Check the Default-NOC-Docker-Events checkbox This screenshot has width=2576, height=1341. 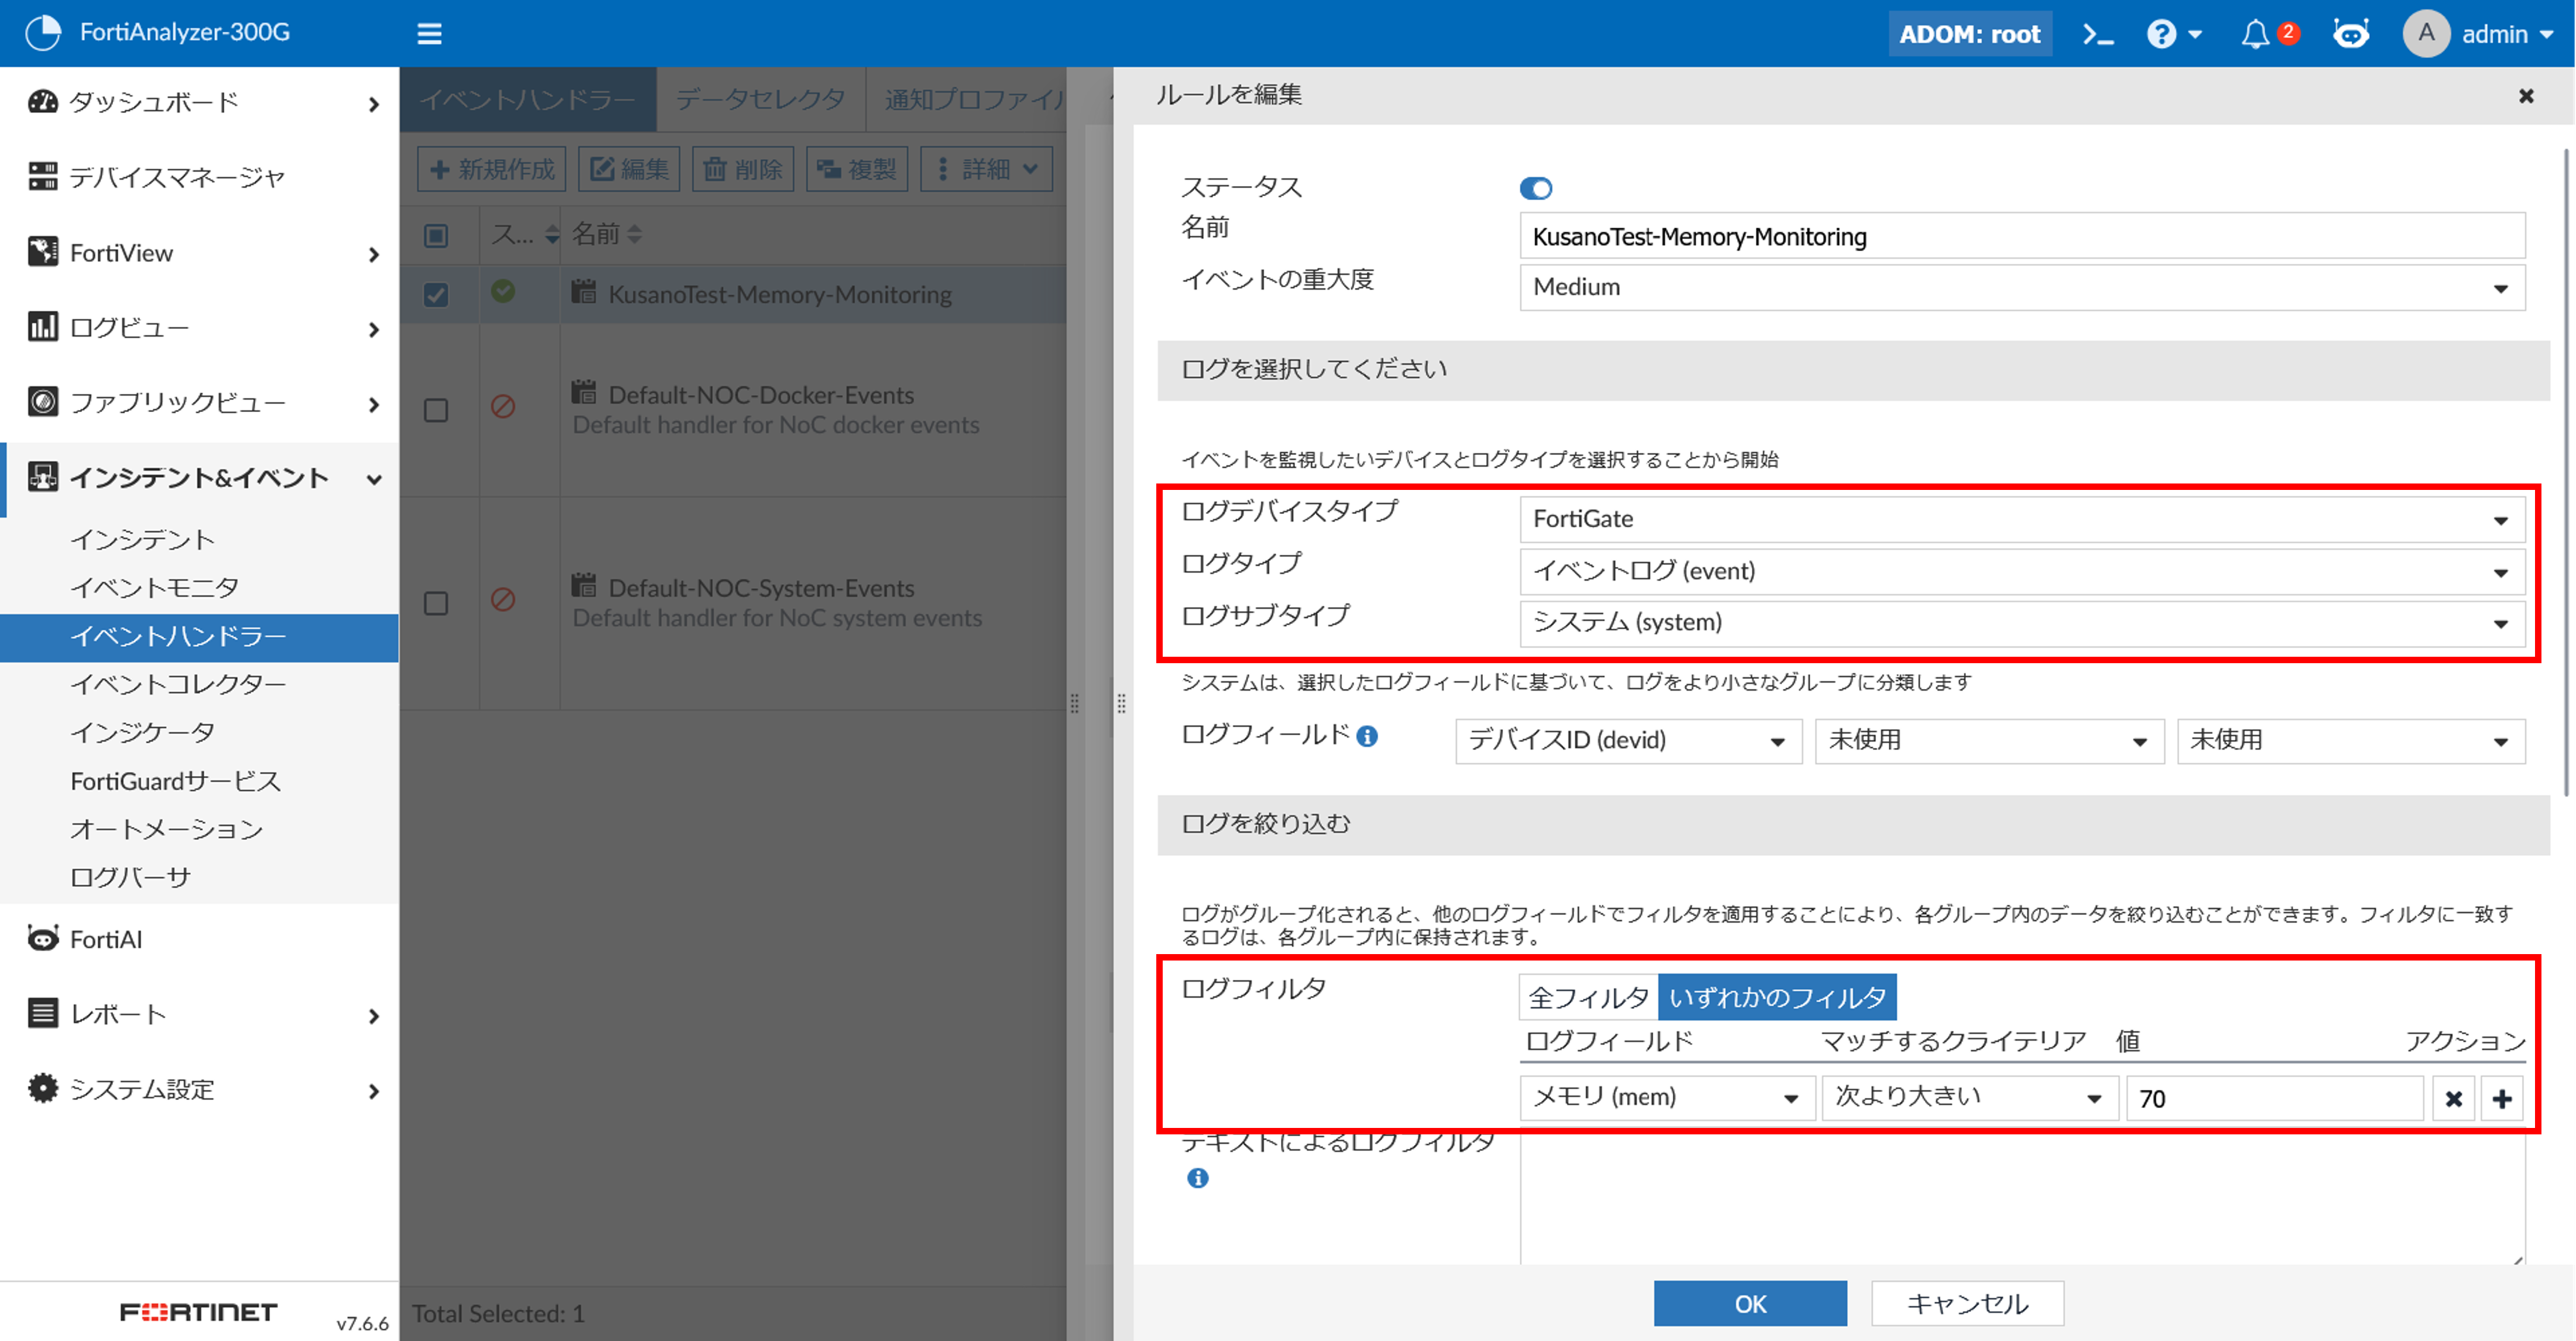[436, 410]
